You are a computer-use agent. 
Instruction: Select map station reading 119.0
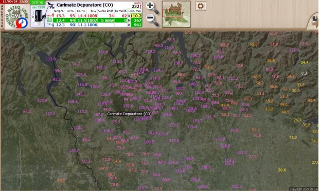point(50,113)
